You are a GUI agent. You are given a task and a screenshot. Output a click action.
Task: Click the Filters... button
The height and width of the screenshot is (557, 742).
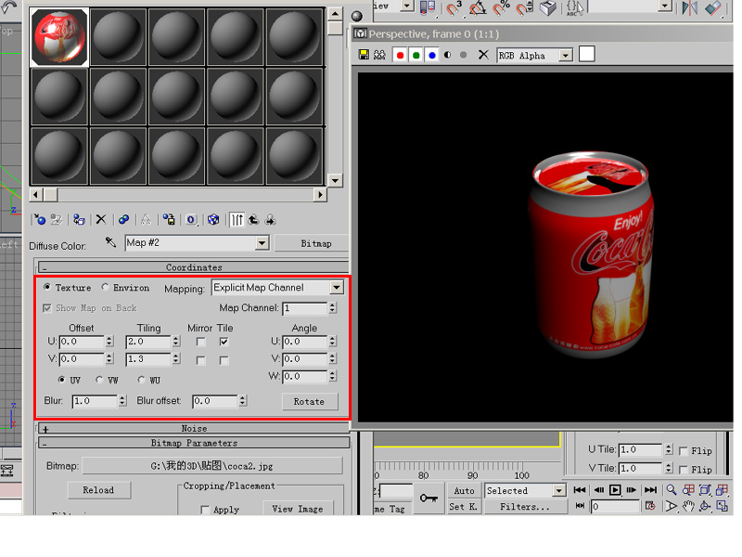pyautogui.click(x=525, y=507)
